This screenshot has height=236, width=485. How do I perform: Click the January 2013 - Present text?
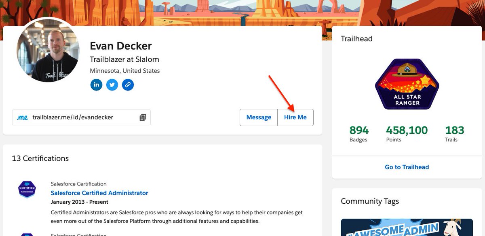click(80, 202)
